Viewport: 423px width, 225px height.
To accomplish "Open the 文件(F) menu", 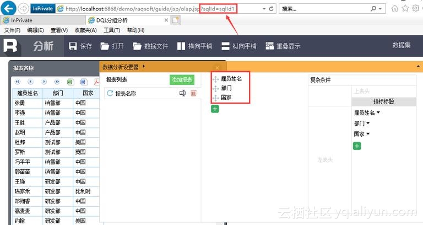I will (12, 30).
